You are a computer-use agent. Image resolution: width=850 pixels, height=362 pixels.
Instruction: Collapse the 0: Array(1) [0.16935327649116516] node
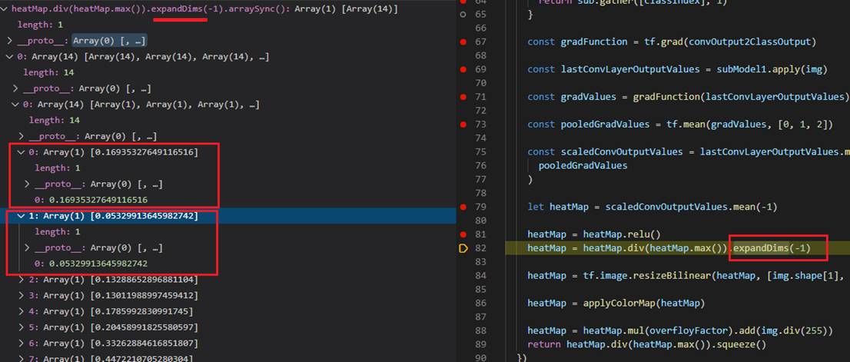(20, 152)
